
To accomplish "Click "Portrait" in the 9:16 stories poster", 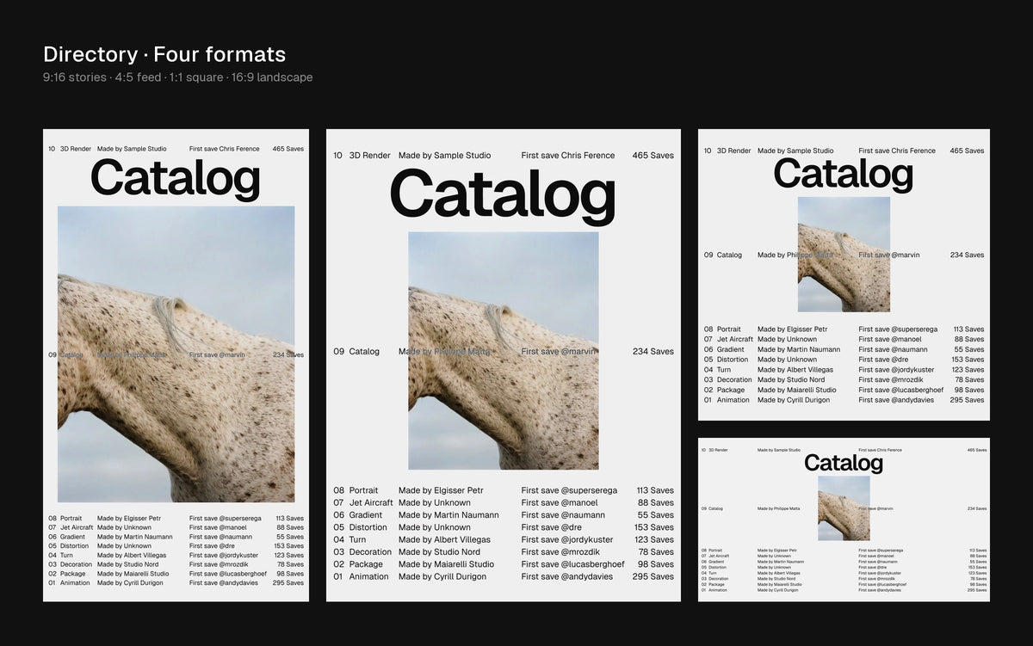I will (71, 519).
